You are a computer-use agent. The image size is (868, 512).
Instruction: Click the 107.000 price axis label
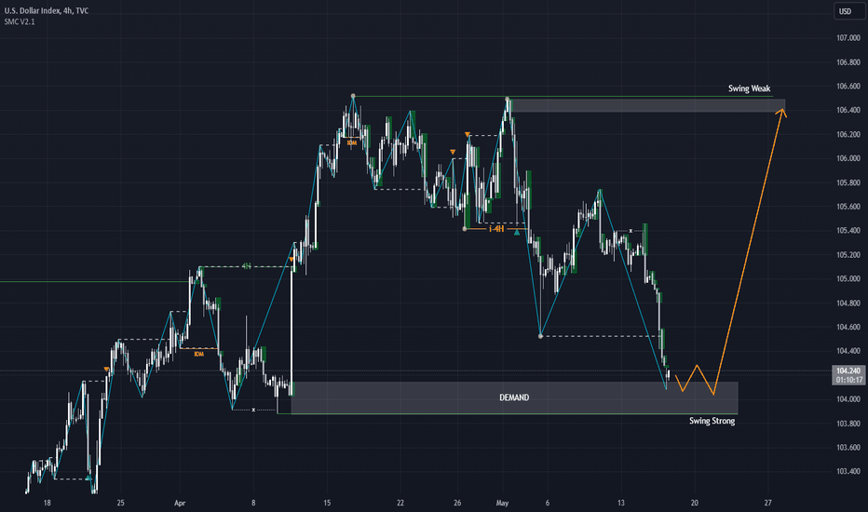tap(848, 38)
